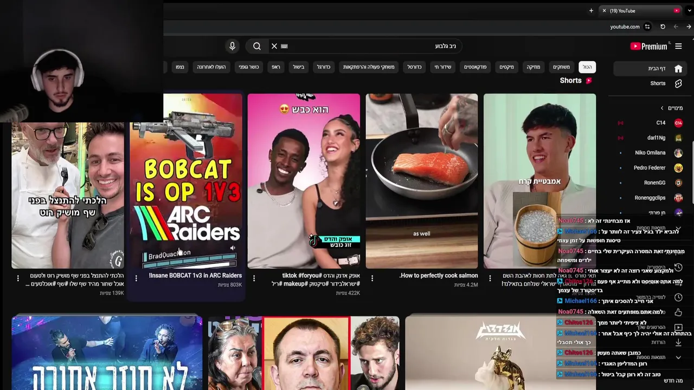Select the ראפ filter chip
Image resolution: width=694 pixels, height=390 pixels.
(276, 67)
